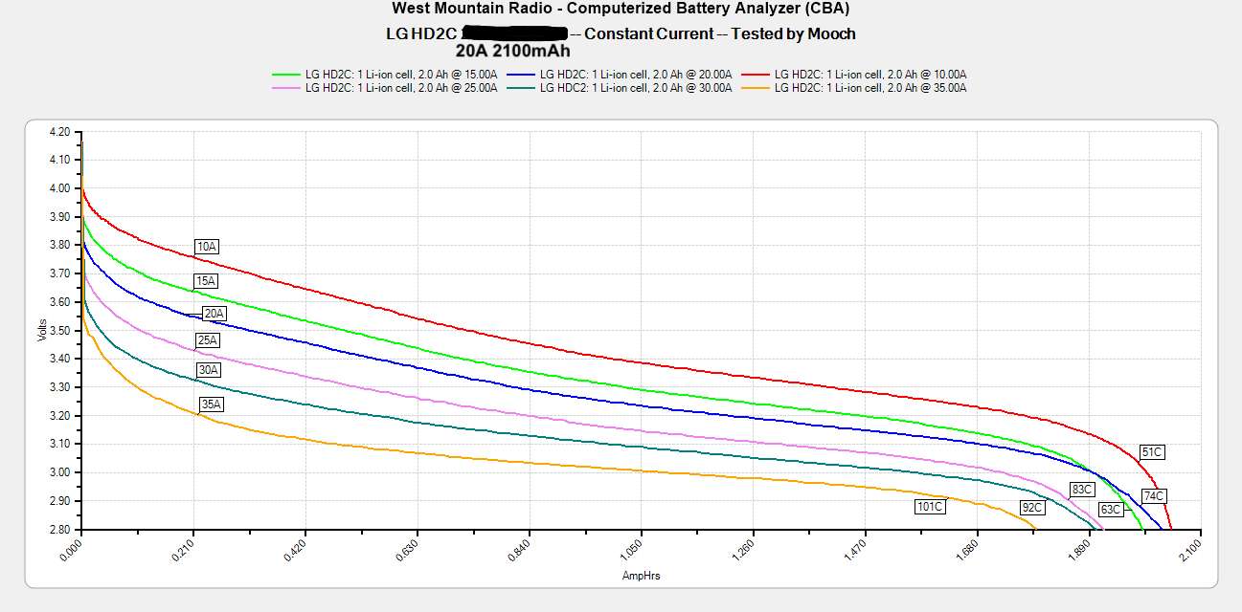Click the Volts y-axis title
The height and width of the screenshot is (612, 1242).
42,331
